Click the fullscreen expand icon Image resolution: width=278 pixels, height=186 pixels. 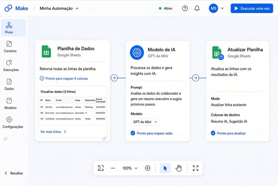pyautogui.click(x=195, y=168)
